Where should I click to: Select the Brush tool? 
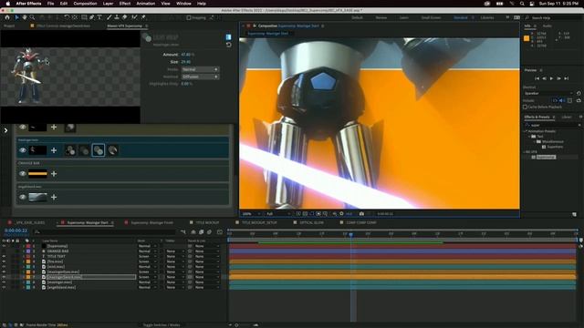[x=109, y=17]
